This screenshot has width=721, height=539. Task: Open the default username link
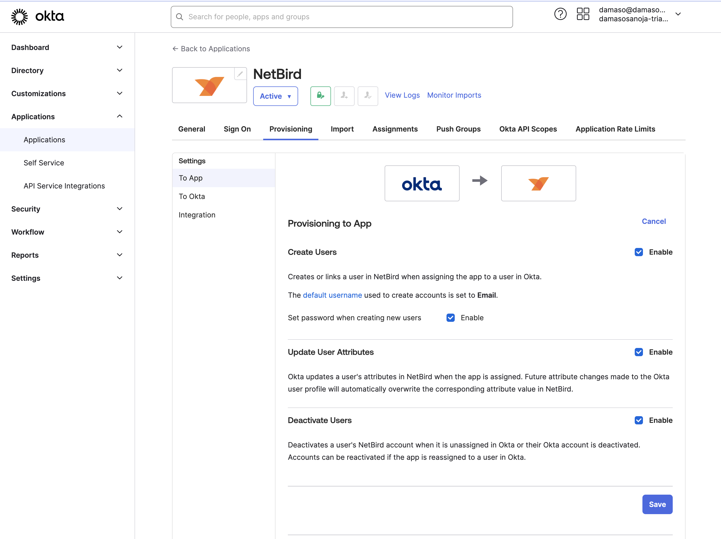click(x=332, y=295)
